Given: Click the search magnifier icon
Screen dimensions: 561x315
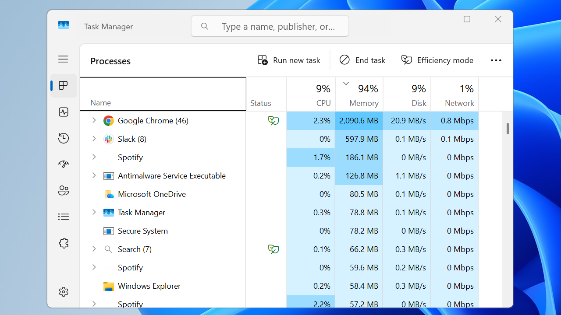Looking at the screenshot, I should (205, 26).
